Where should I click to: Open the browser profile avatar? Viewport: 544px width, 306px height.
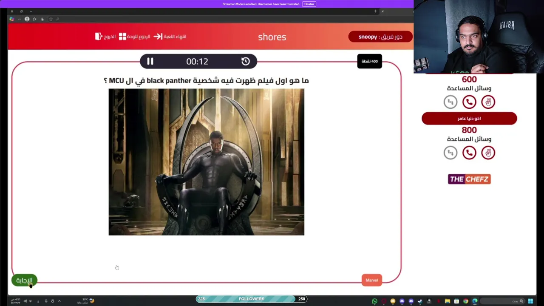click(27, 19)
